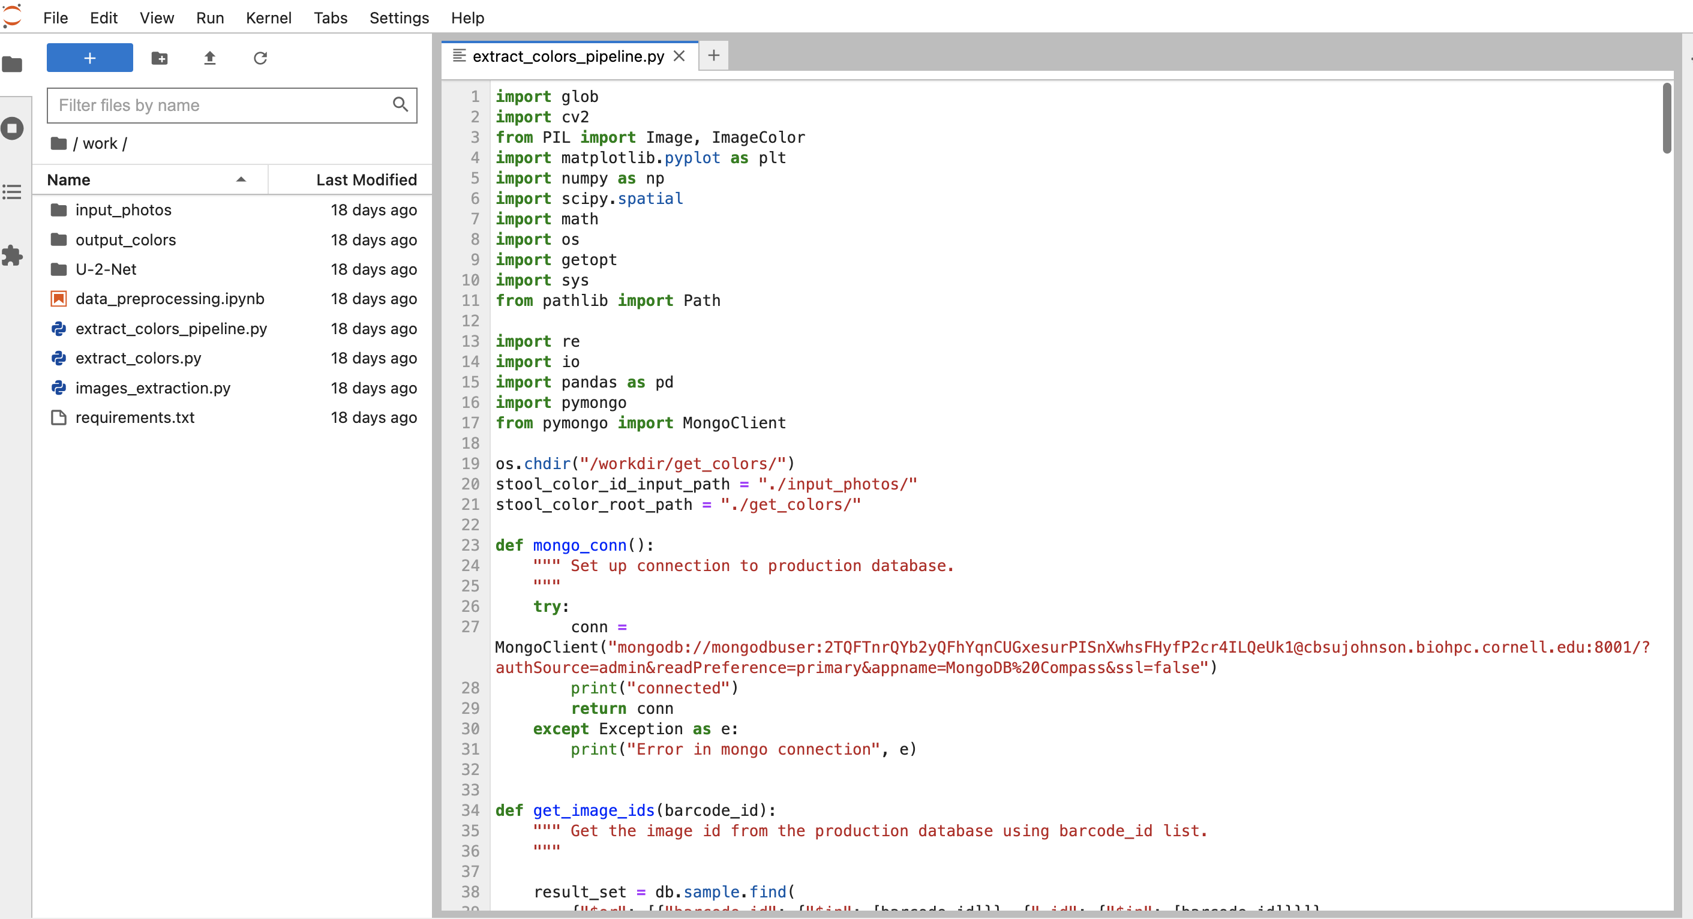Click the work breadcrumb link
Viewport: 1693px width, 919px height.
pyautogui.click(x=100, y=143)
